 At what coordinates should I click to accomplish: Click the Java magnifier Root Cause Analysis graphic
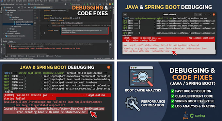141,76
